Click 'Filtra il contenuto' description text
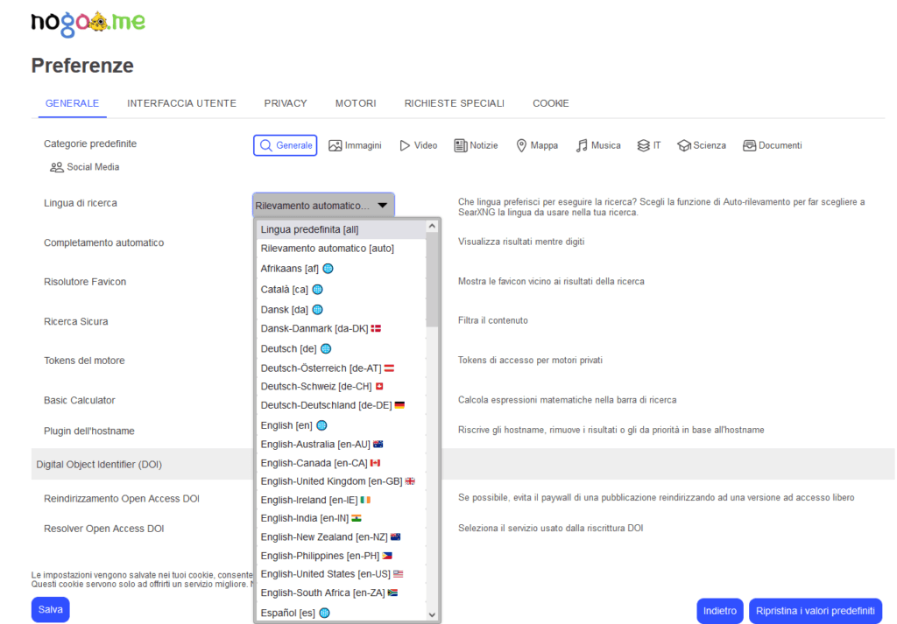Image resolution: width=897 pixels, height=624 pixels. (x=492, y=320)
